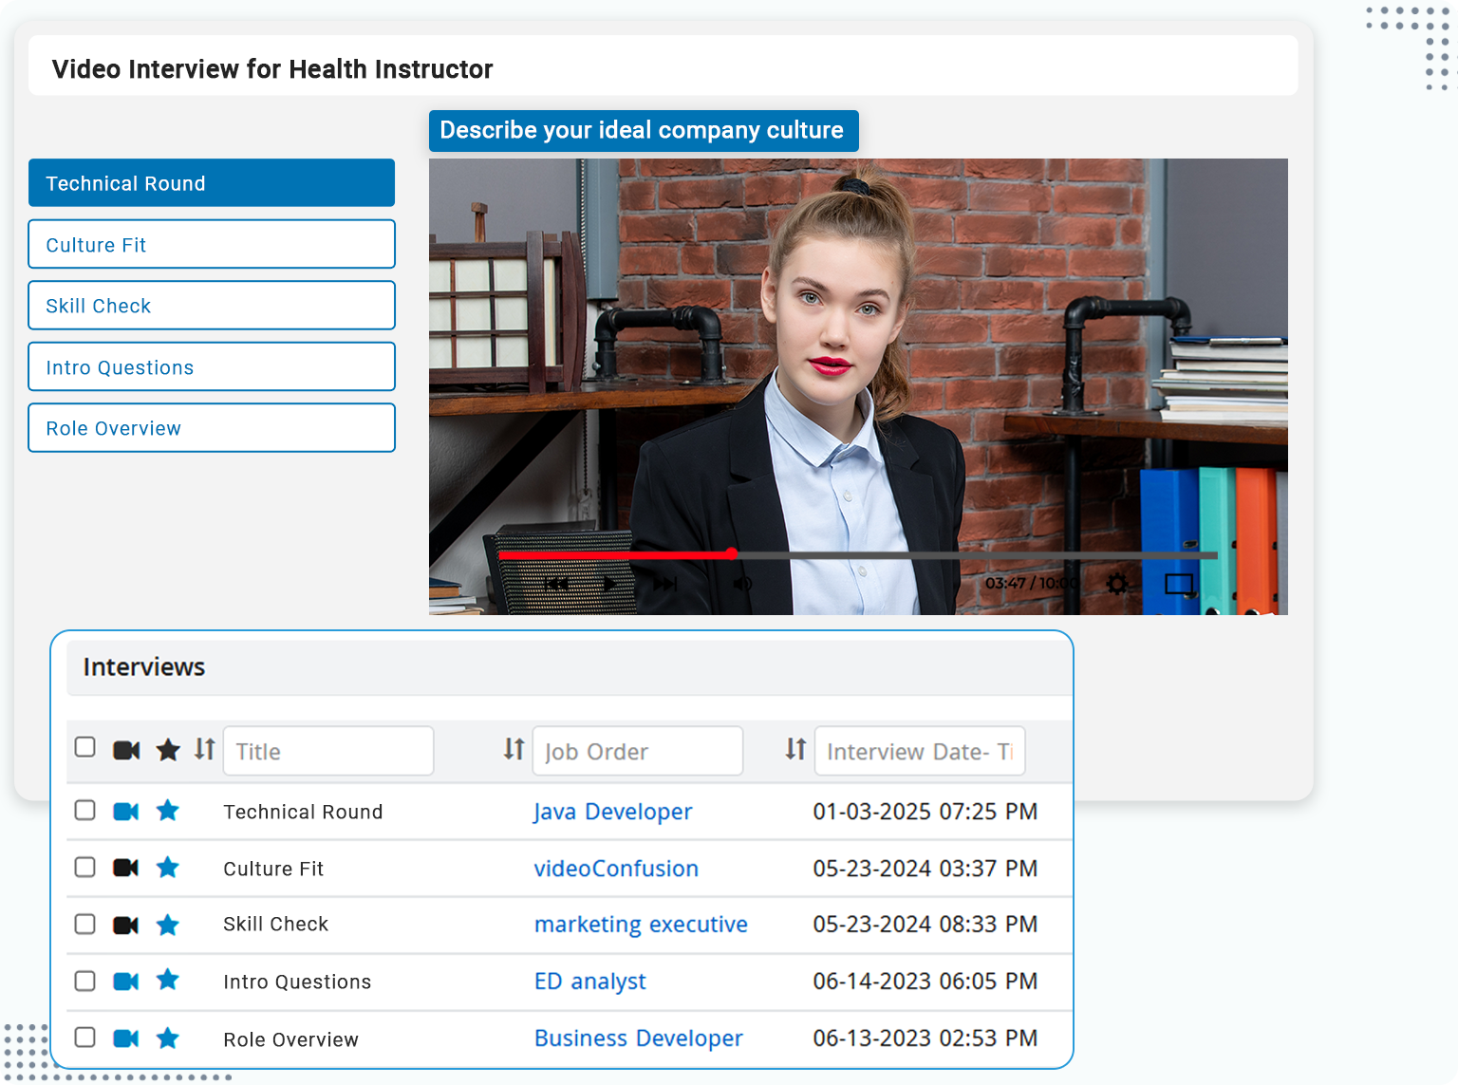Open the Intro Questions section
The width and height of the screenshot is (1458, 1085).
pyautogui.click(x=211, y=366)
